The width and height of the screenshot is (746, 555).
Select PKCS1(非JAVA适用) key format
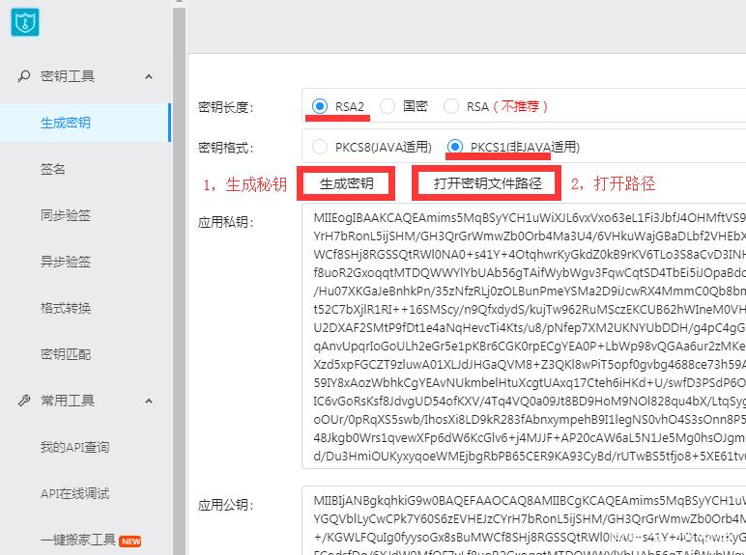(x=455, y=147)
